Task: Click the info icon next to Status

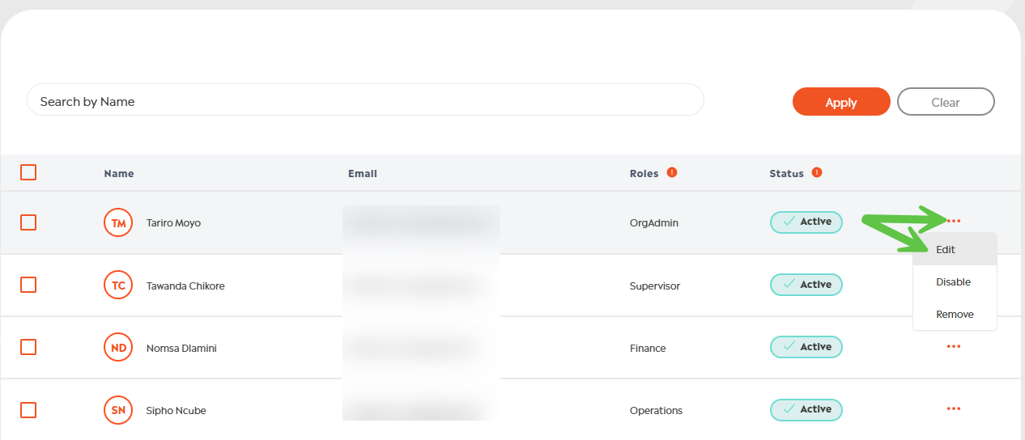Action: coord(817,172)
